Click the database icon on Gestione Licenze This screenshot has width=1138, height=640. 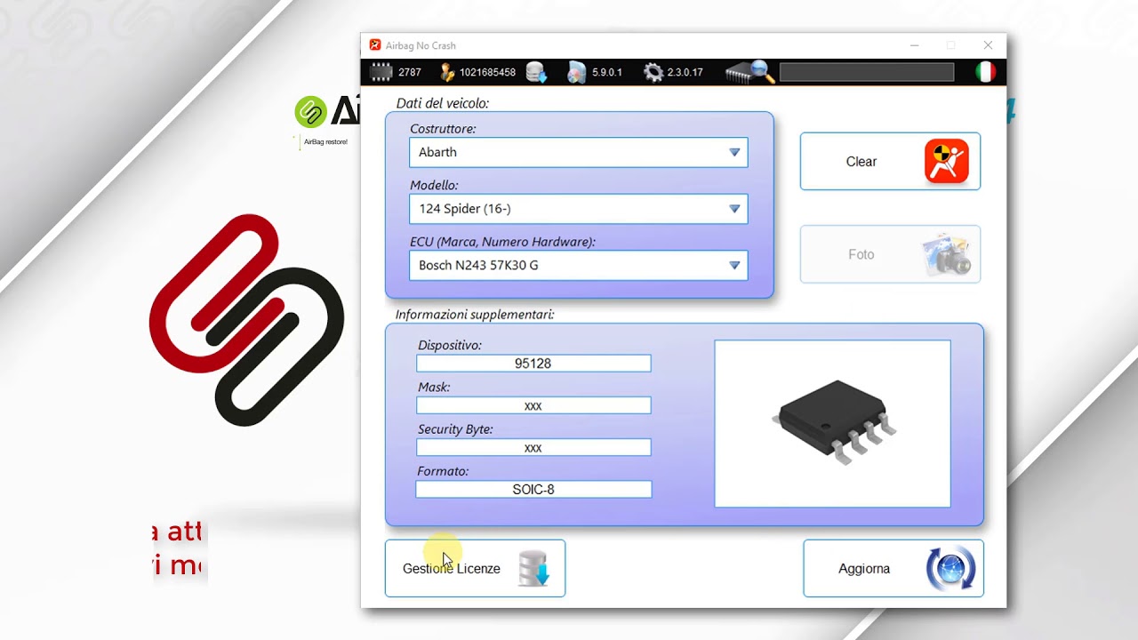tap(534, 569)
